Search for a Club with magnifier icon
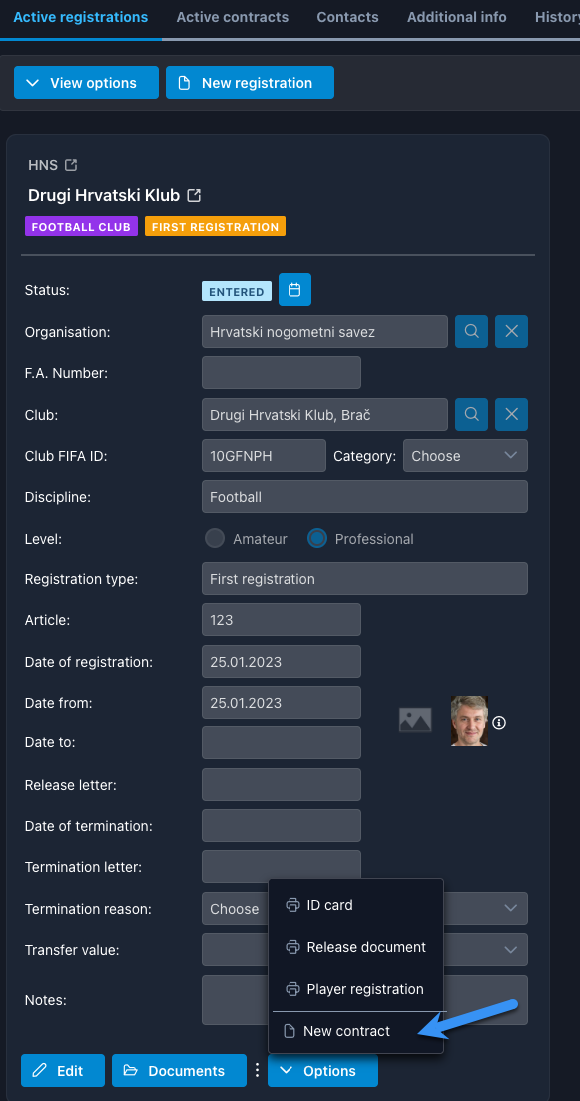The height and width of the screenshot is (1101, 580). point(472,415)
